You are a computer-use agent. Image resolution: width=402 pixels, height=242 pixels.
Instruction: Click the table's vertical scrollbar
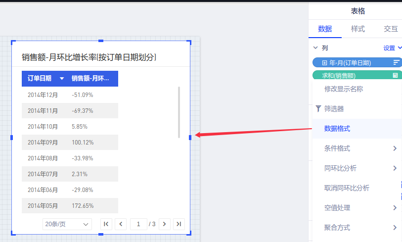(179, 112)
